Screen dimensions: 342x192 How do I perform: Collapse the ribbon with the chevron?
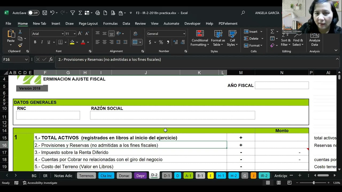pyautogui.click(x=336, y=50)
